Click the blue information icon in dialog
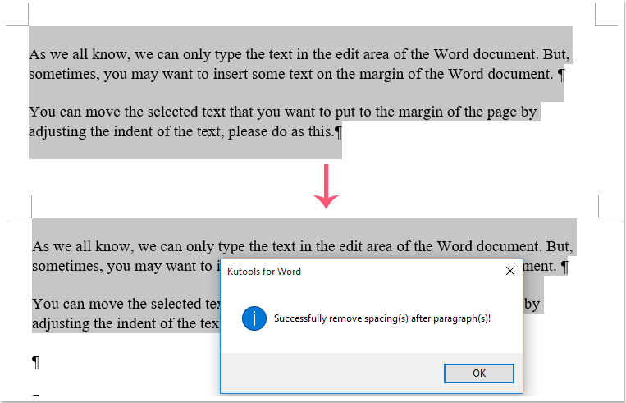Screen dimensions: 626x403 [254, 318]
